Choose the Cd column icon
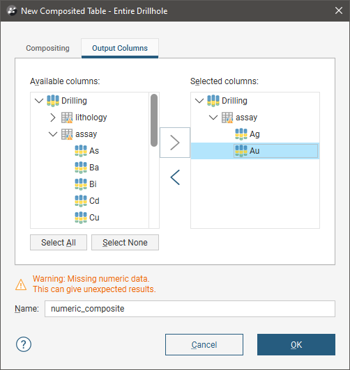The height and width of the screenshot is (370, 350). (x=81, y=201)
